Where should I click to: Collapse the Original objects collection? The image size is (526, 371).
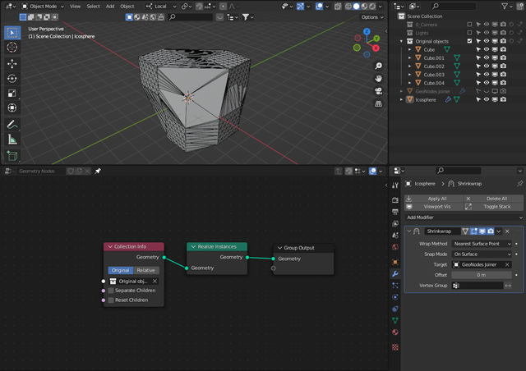(x=401, y=41)
